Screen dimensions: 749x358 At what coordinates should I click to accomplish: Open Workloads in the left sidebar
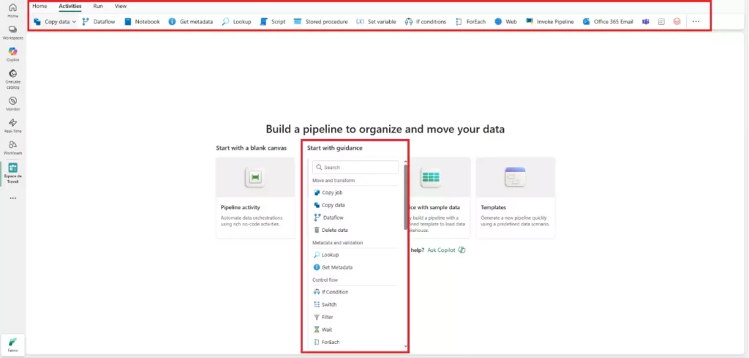coord(13,148)
